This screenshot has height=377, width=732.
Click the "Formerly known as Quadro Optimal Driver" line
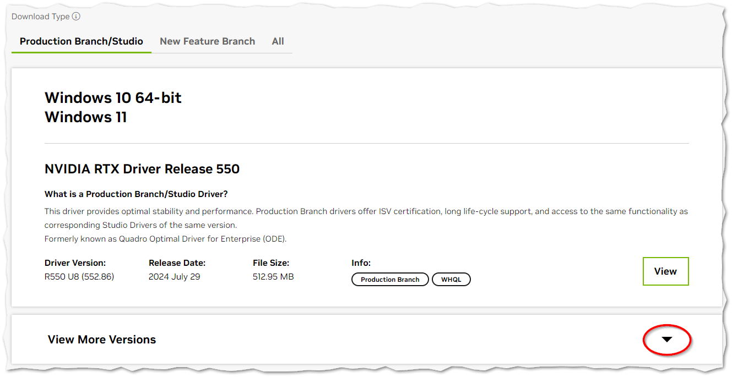[166, 239]
